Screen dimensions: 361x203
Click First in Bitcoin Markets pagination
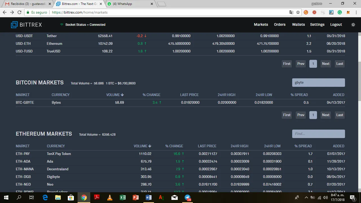click(x=287, y=115)
